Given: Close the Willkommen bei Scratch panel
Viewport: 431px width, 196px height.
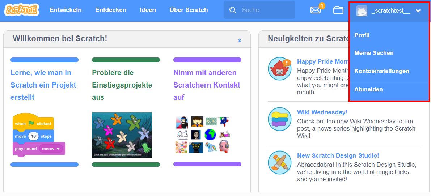Looking at the screenshot, I should tap(240, 41).
